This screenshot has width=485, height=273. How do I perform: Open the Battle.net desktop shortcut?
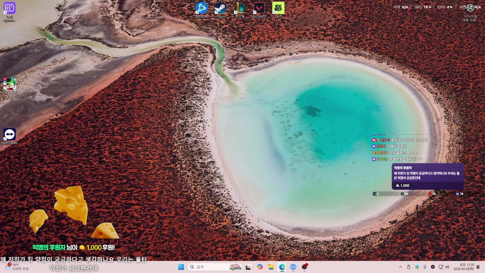201,9
